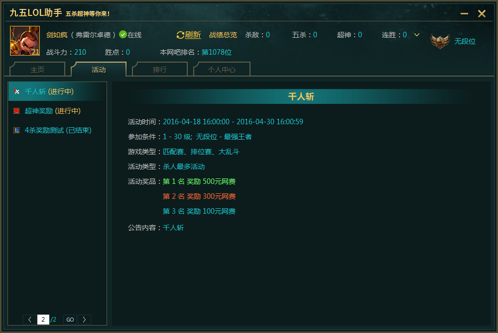Click the 千人斩 title banner
Screen dimensions: 498x333
[x=301, y=96]
